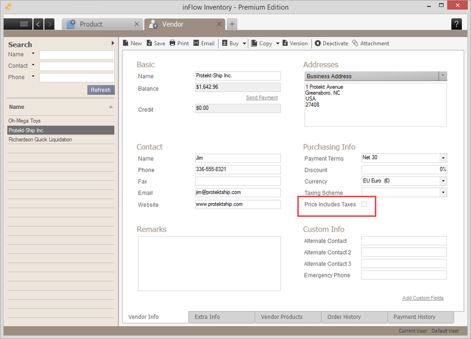Screen dimensions: 471x339
Task: Expand the Copy dropdown arrow
Action: coord(278,44)
